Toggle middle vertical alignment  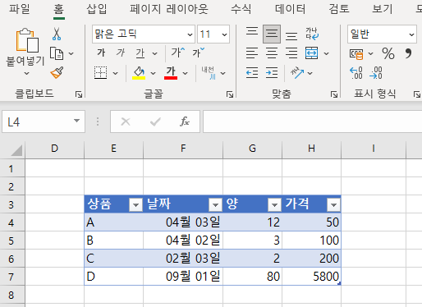pyautogui.click(x=272, y=34)
